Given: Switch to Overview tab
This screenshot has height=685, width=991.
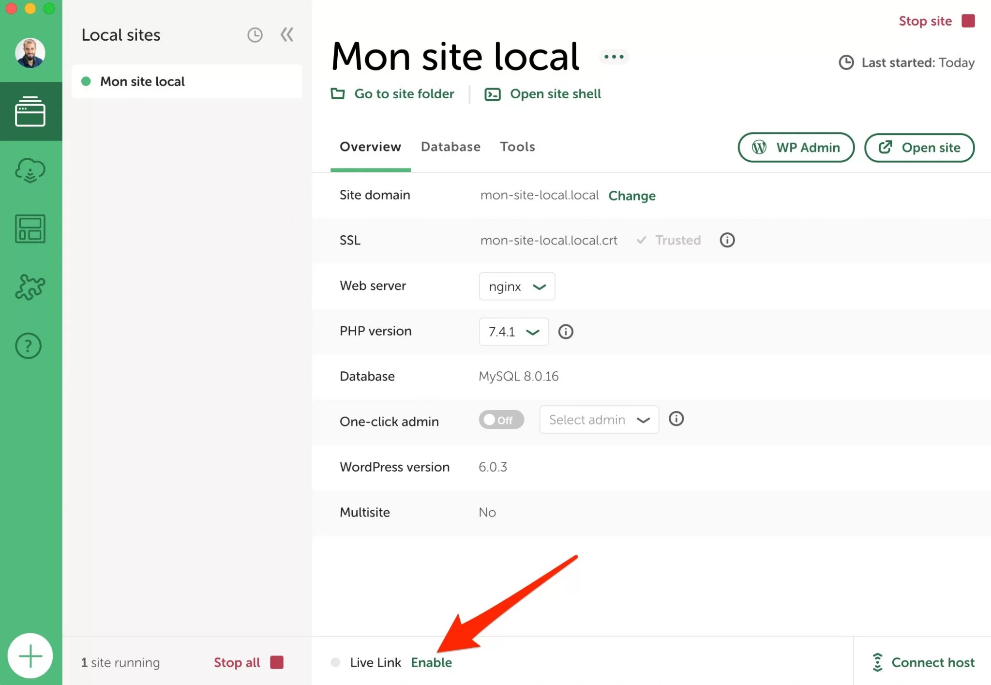Looking at the screenshot, I should click(x=370, y=147).
